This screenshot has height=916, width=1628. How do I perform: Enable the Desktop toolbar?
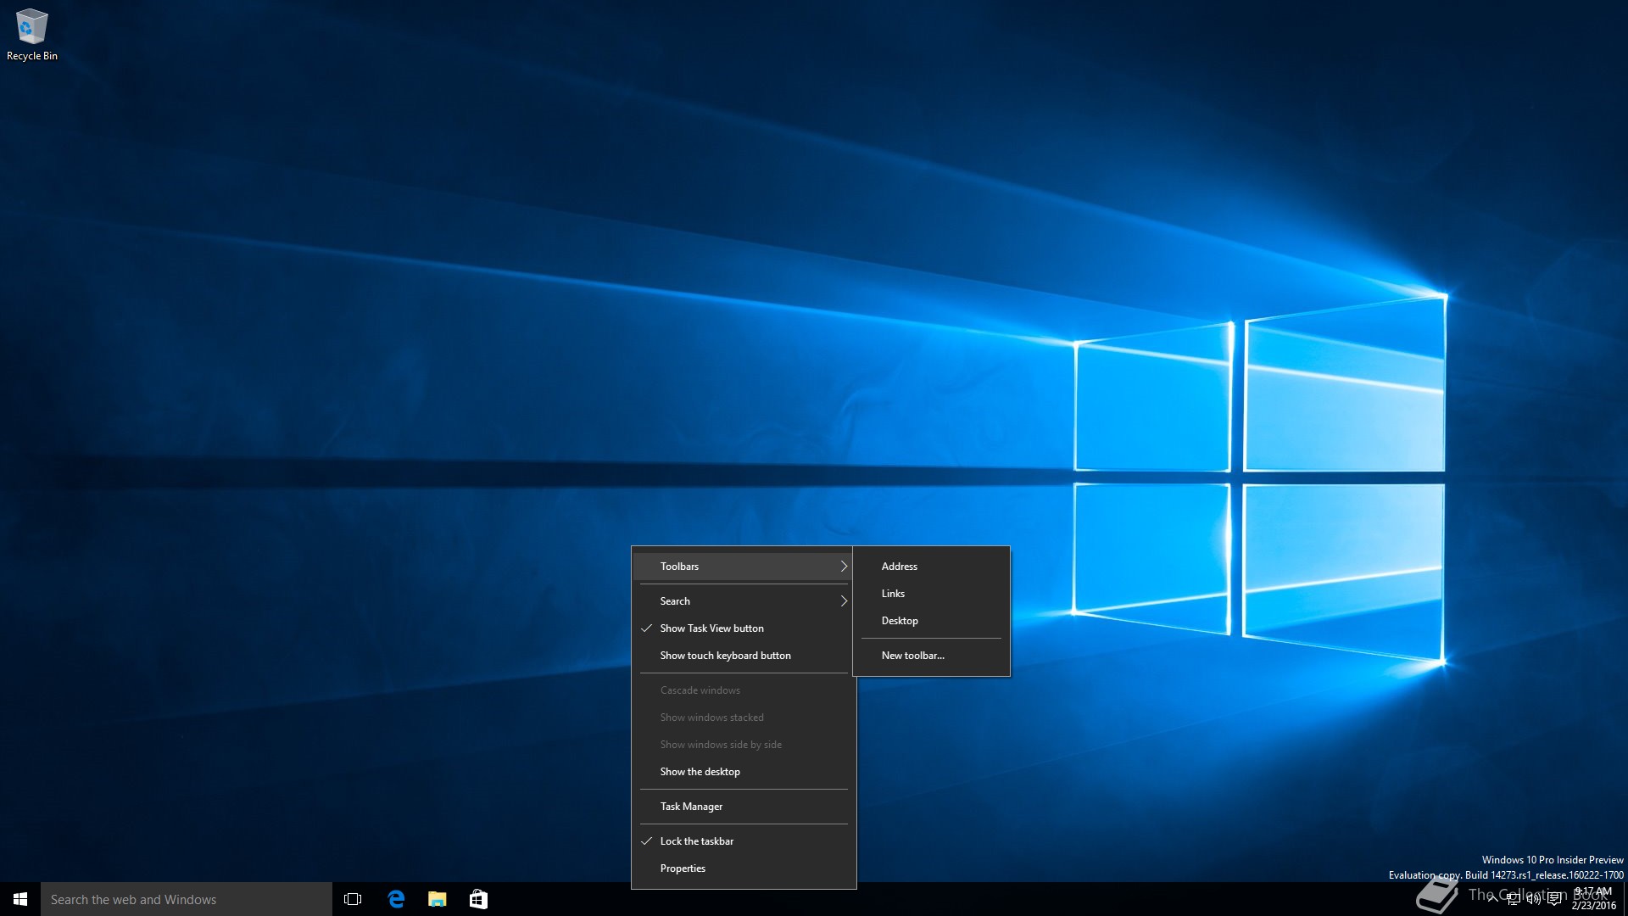(931, 621)
